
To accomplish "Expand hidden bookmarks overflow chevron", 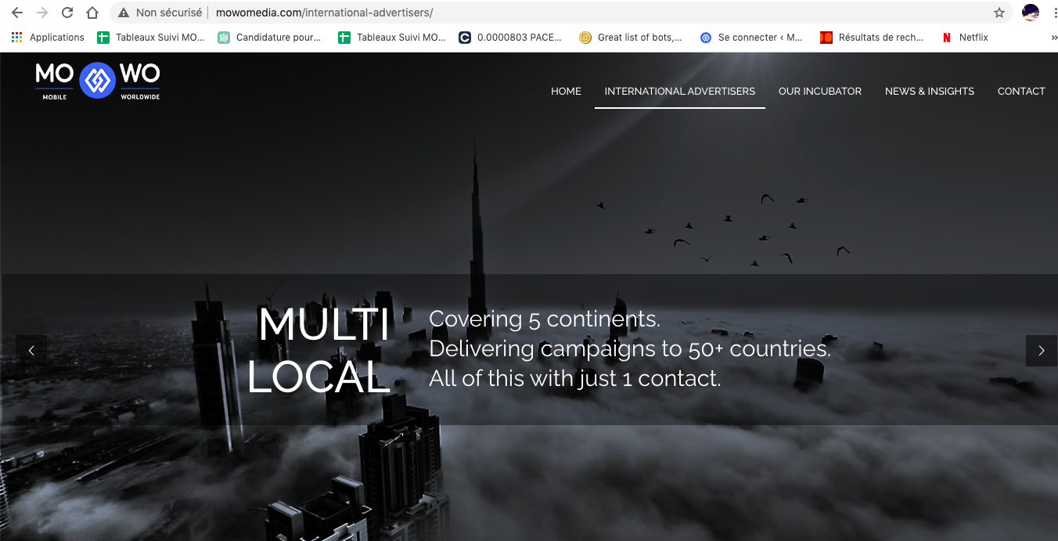I will (1053, 37).
